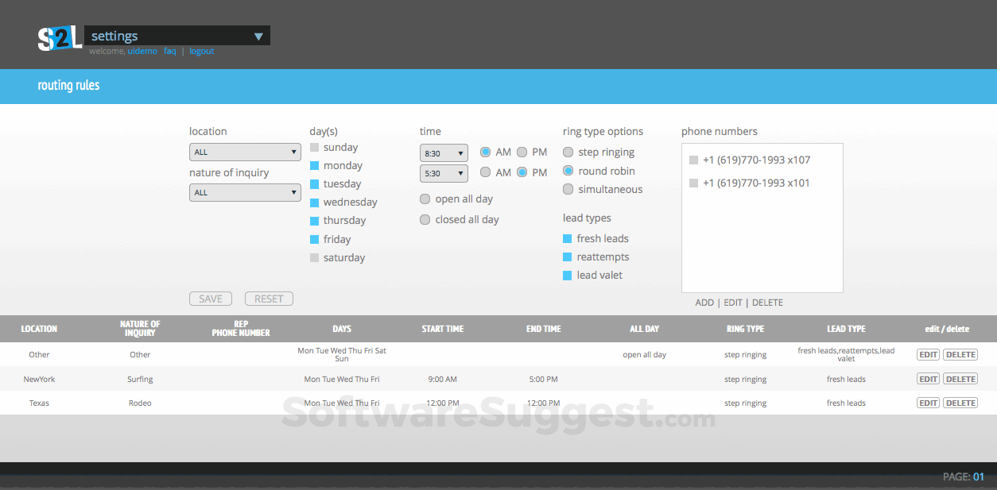Click ADD under phone numbers

coord(704,302)
